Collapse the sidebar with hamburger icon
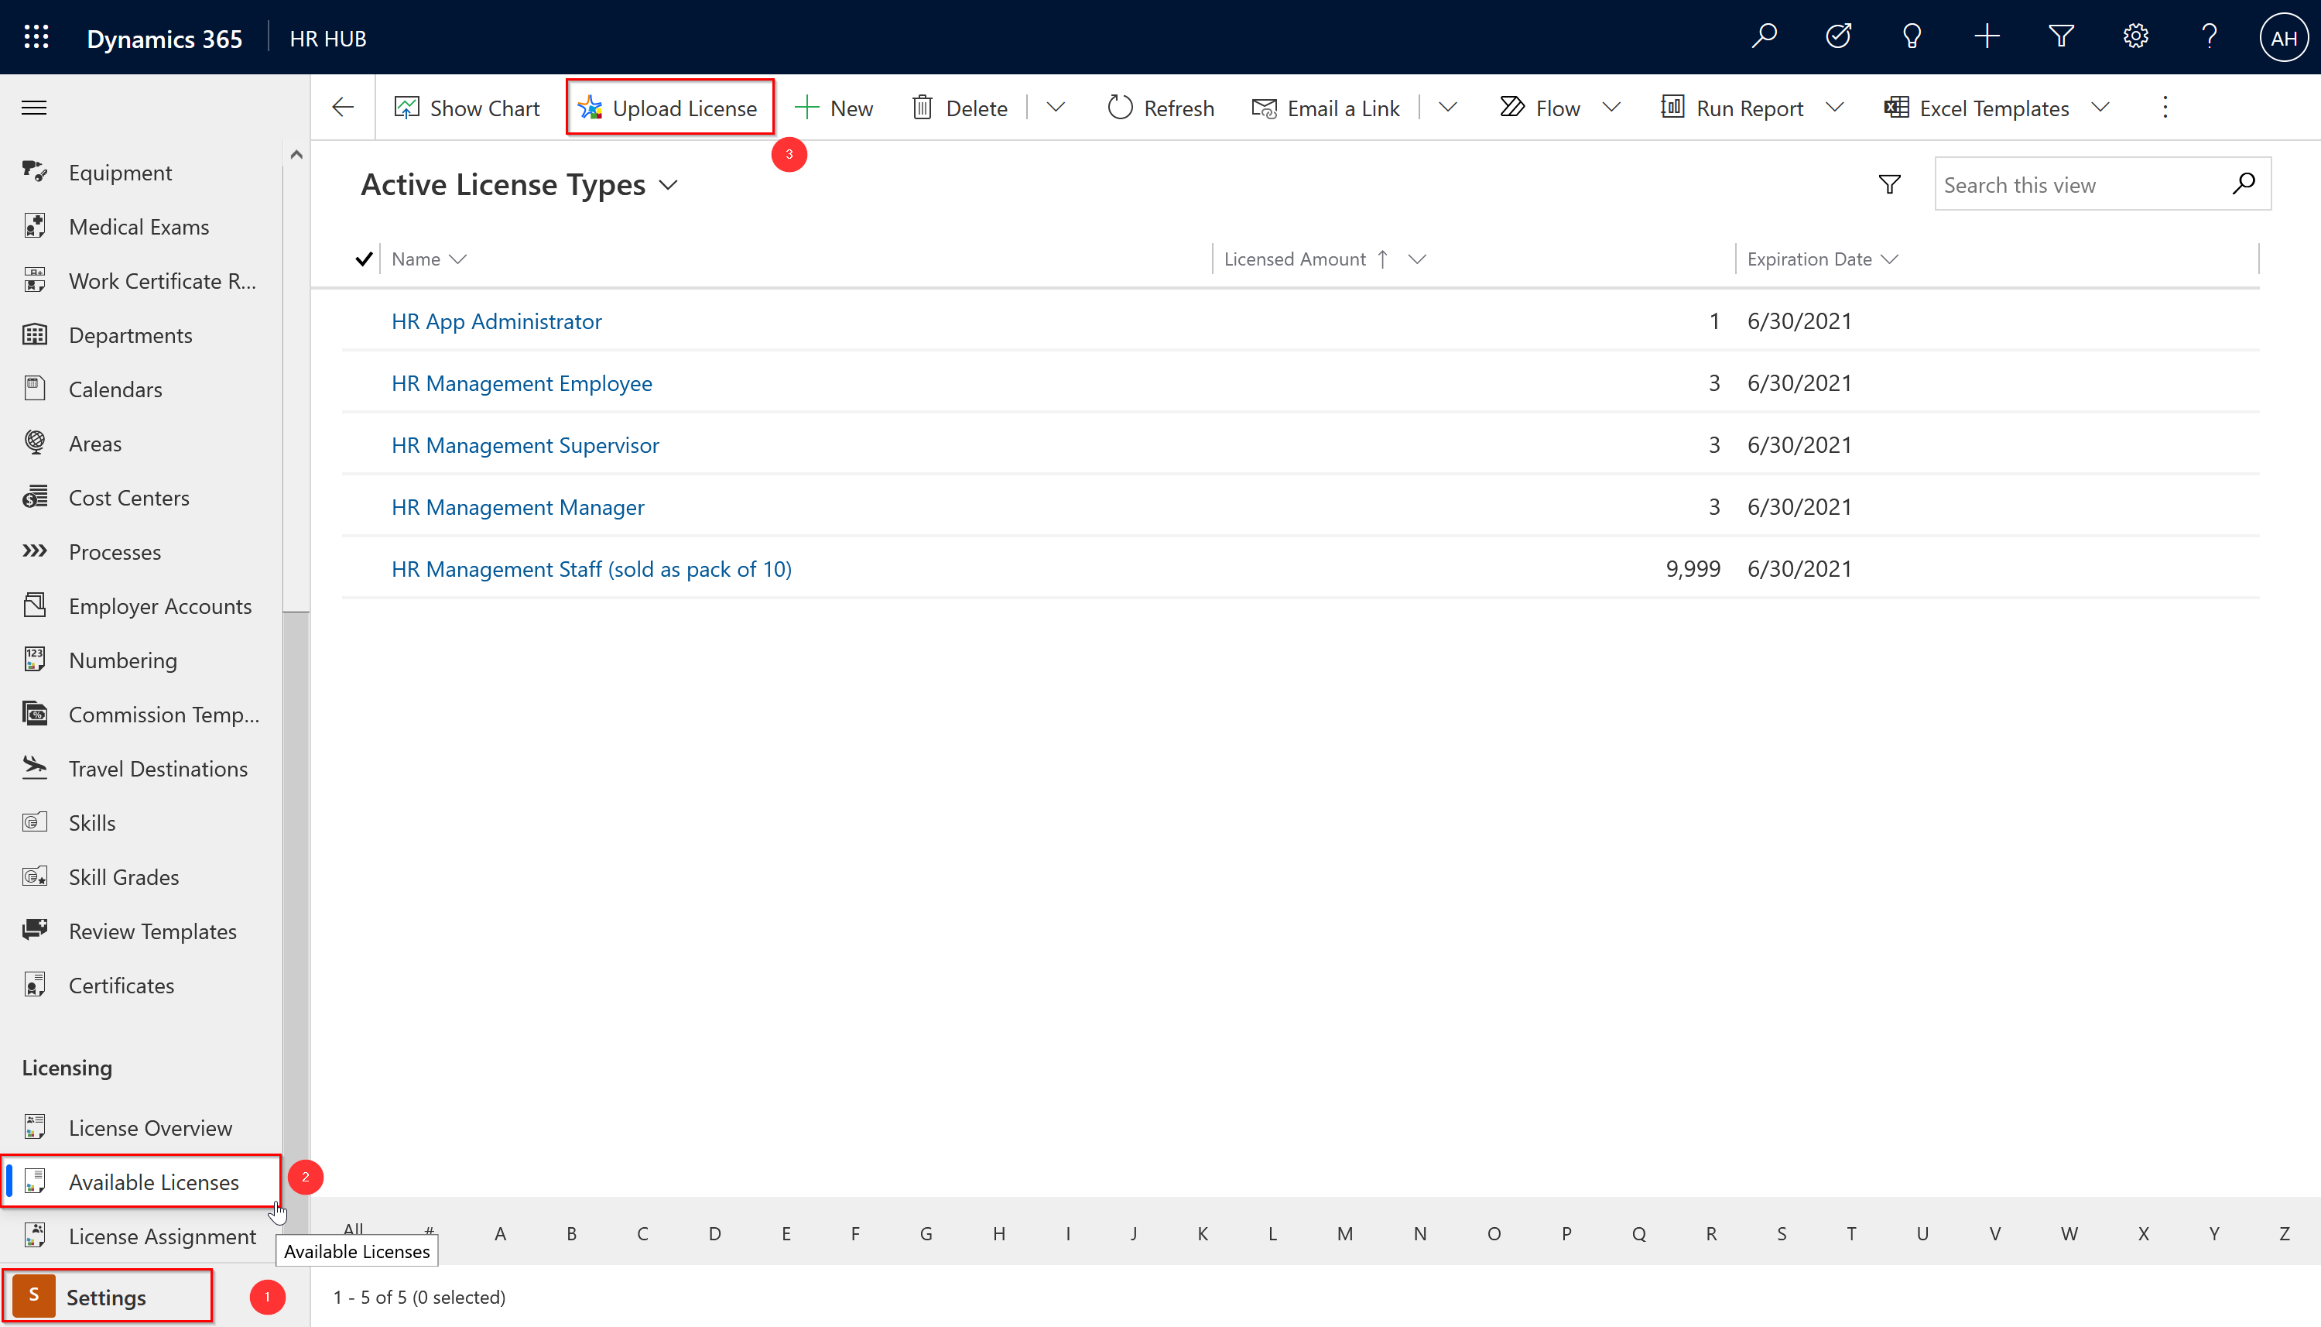The image size is (2321, 1327). coord(34,108)
